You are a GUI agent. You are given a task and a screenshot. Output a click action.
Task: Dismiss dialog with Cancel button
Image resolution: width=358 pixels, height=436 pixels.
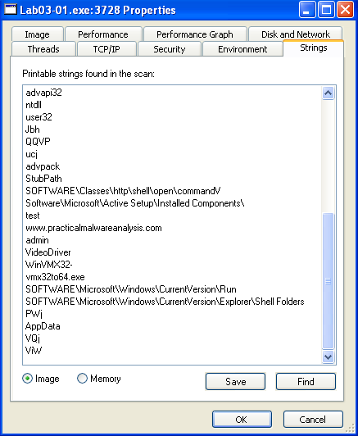click(313, 419)
